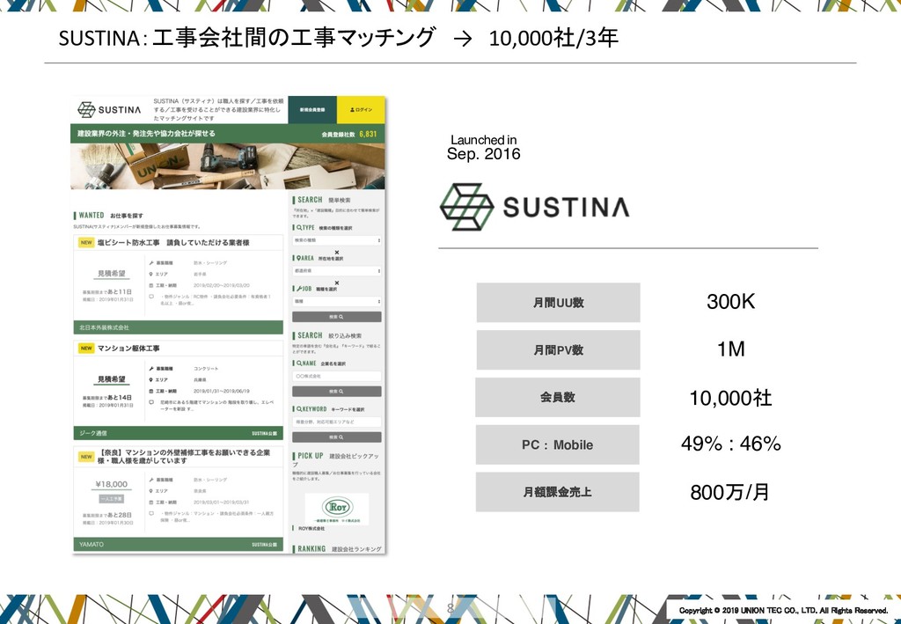The image size is (901, 624).
Task: Click the 1M value
Action: pos(730,349)
